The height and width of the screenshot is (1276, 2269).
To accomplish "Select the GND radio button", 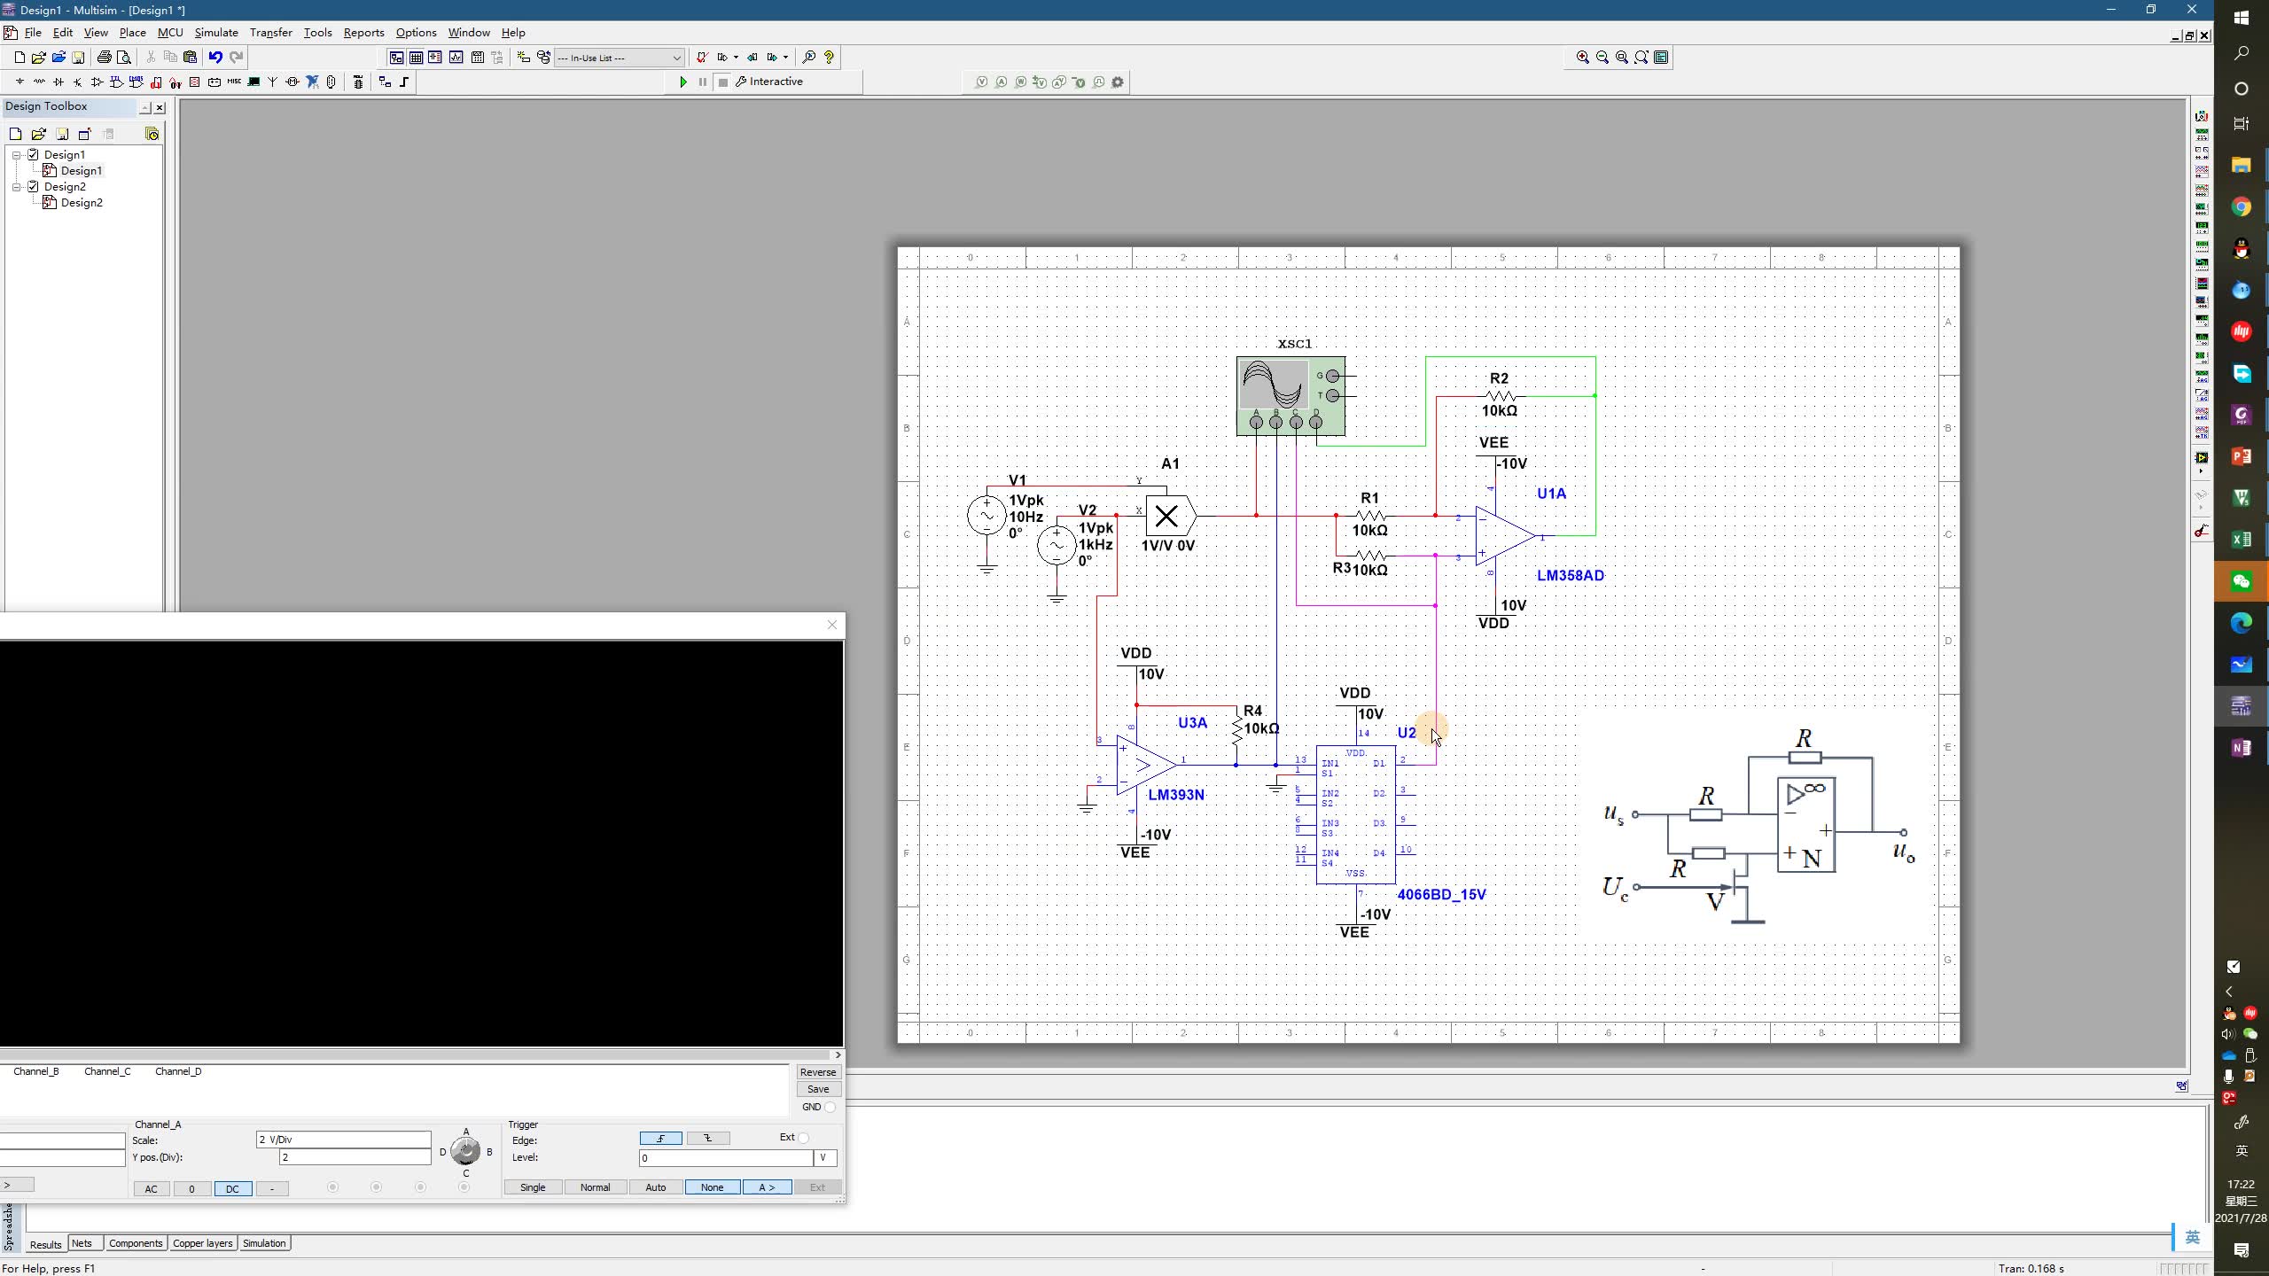I will [x=830, y=1108].
